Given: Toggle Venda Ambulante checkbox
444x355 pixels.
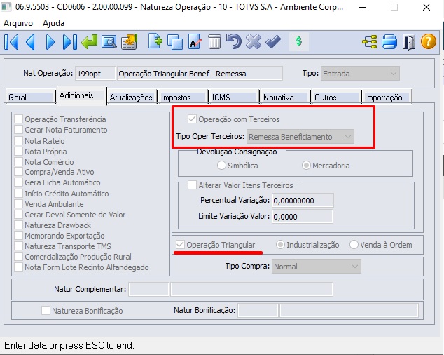Looking at the screenshot, I should point(19,203).
